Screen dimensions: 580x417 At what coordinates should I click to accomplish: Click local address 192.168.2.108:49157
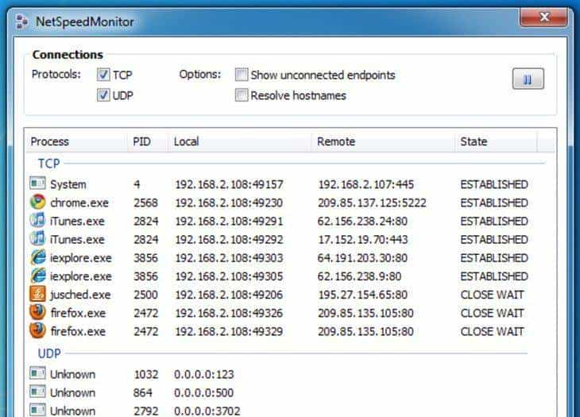coord(229,184)
